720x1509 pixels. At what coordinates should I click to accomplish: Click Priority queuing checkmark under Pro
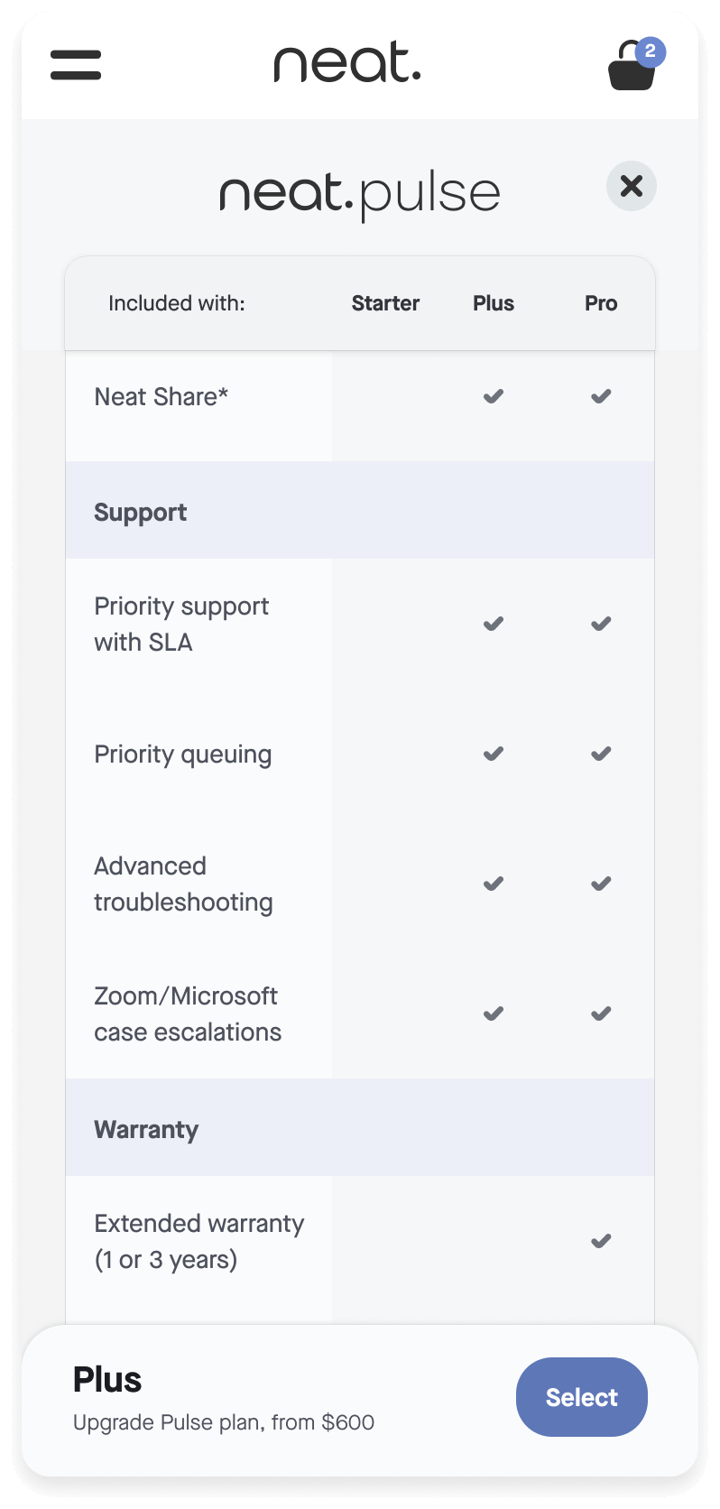pos(601,754)
